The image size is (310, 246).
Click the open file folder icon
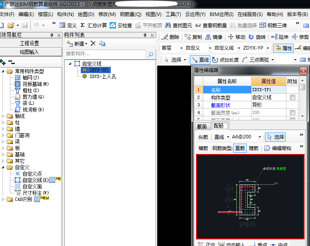coord(11,25)
